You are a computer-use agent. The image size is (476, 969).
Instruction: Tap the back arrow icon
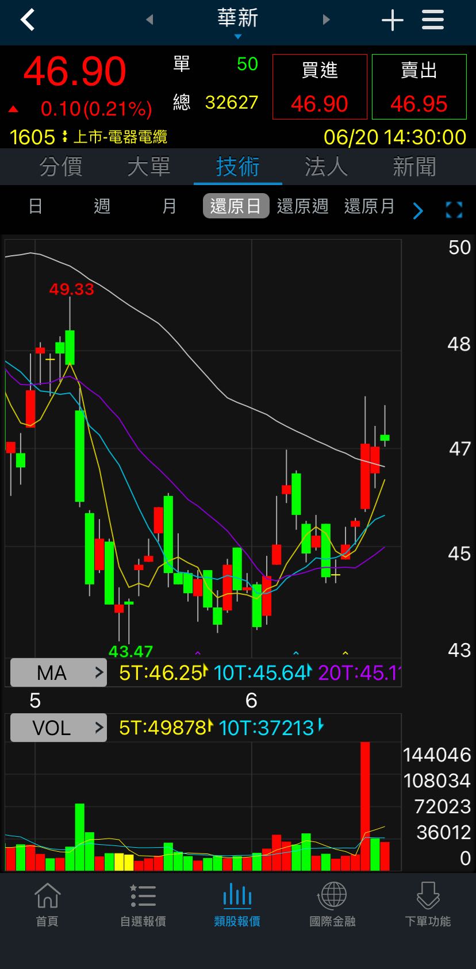point(28,20)
